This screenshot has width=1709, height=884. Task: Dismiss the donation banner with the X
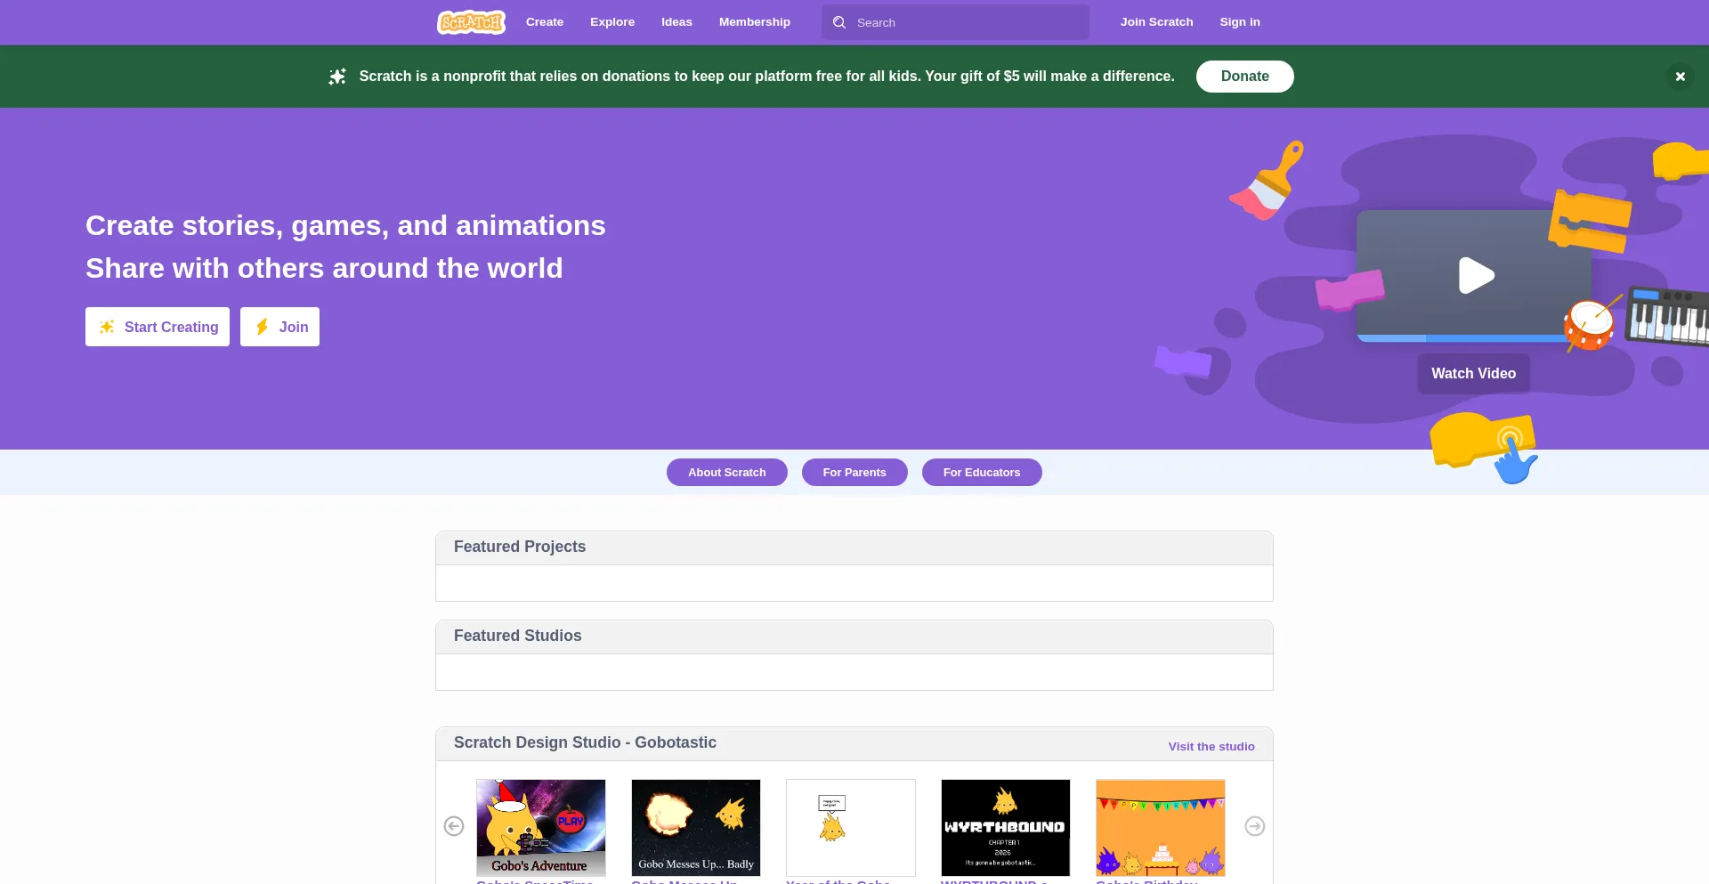[1680, 76]
